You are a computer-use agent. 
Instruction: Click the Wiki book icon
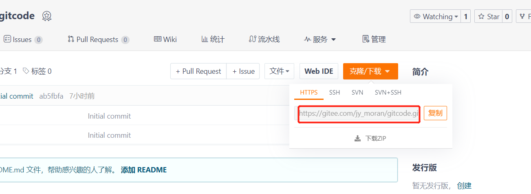coord(158,39)
